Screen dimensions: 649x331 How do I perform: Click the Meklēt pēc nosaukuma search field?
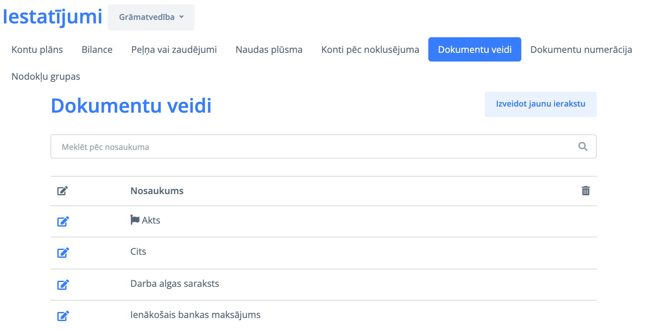pos(313,147)
